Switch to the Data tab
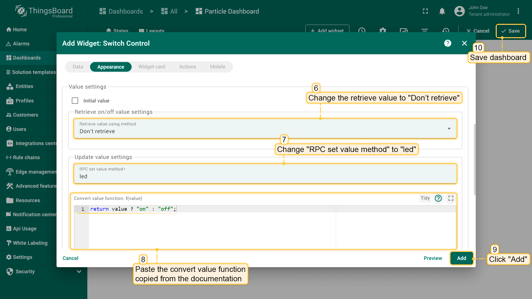 (x=78, y=67)
